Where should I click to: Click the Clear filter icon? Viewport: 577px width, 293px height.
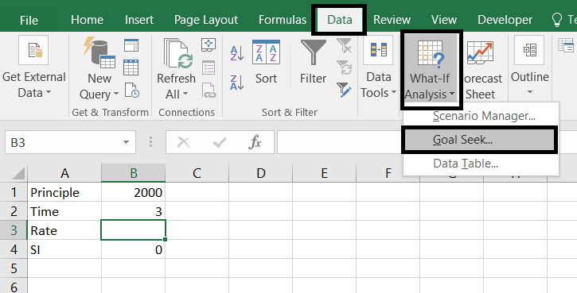click(344, 46)
